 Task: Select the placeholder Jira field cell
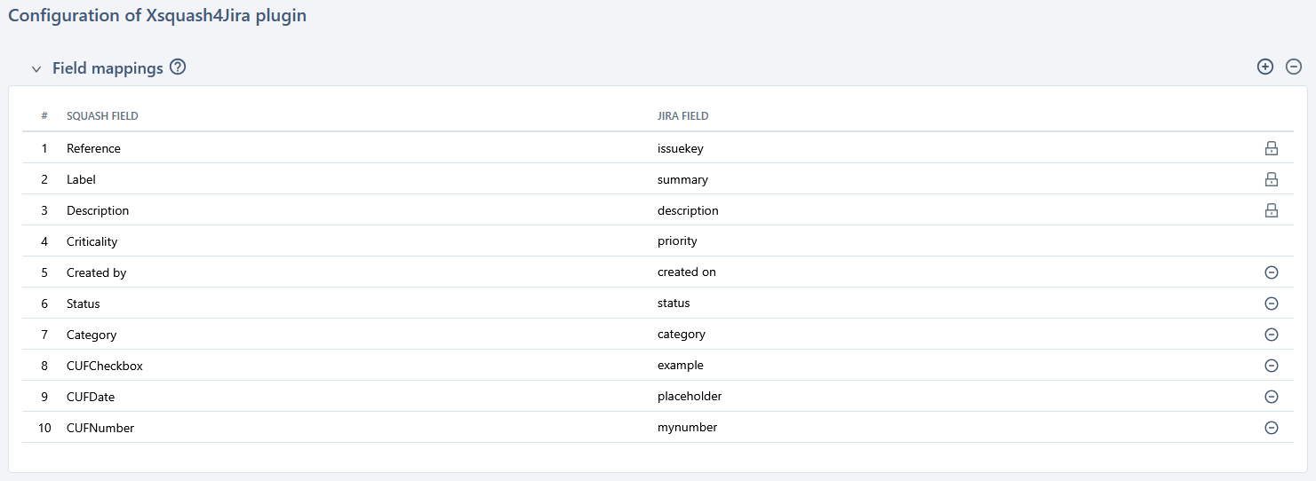coord(690,397)
